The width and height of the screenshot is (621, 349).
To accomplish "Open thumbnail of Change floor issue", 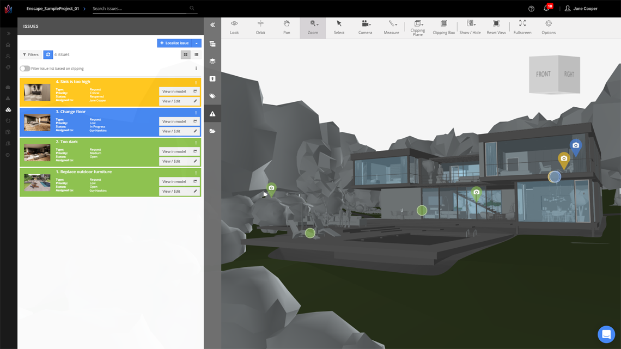I will point(37,123).
